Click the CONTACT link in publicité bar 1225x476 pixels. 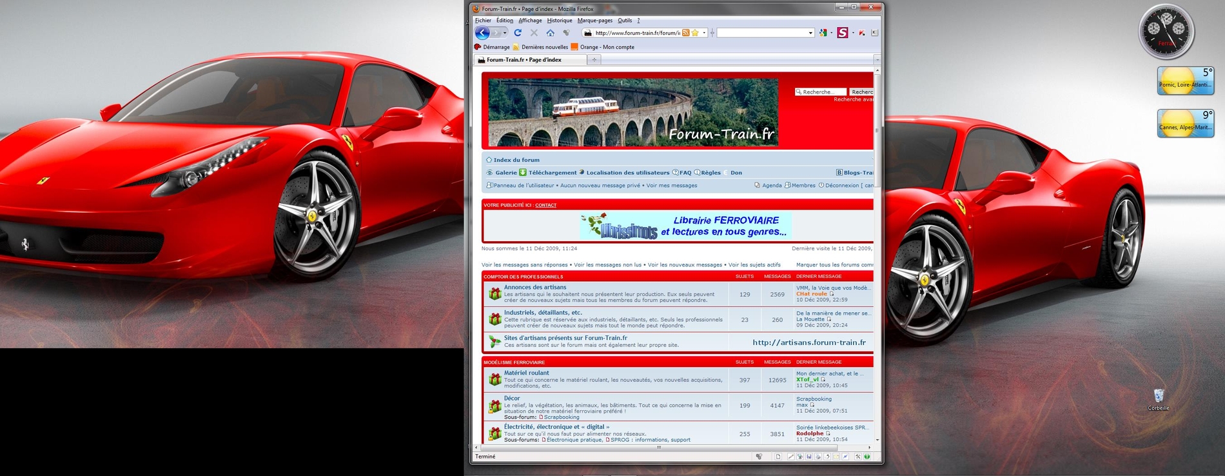(545, 205)
